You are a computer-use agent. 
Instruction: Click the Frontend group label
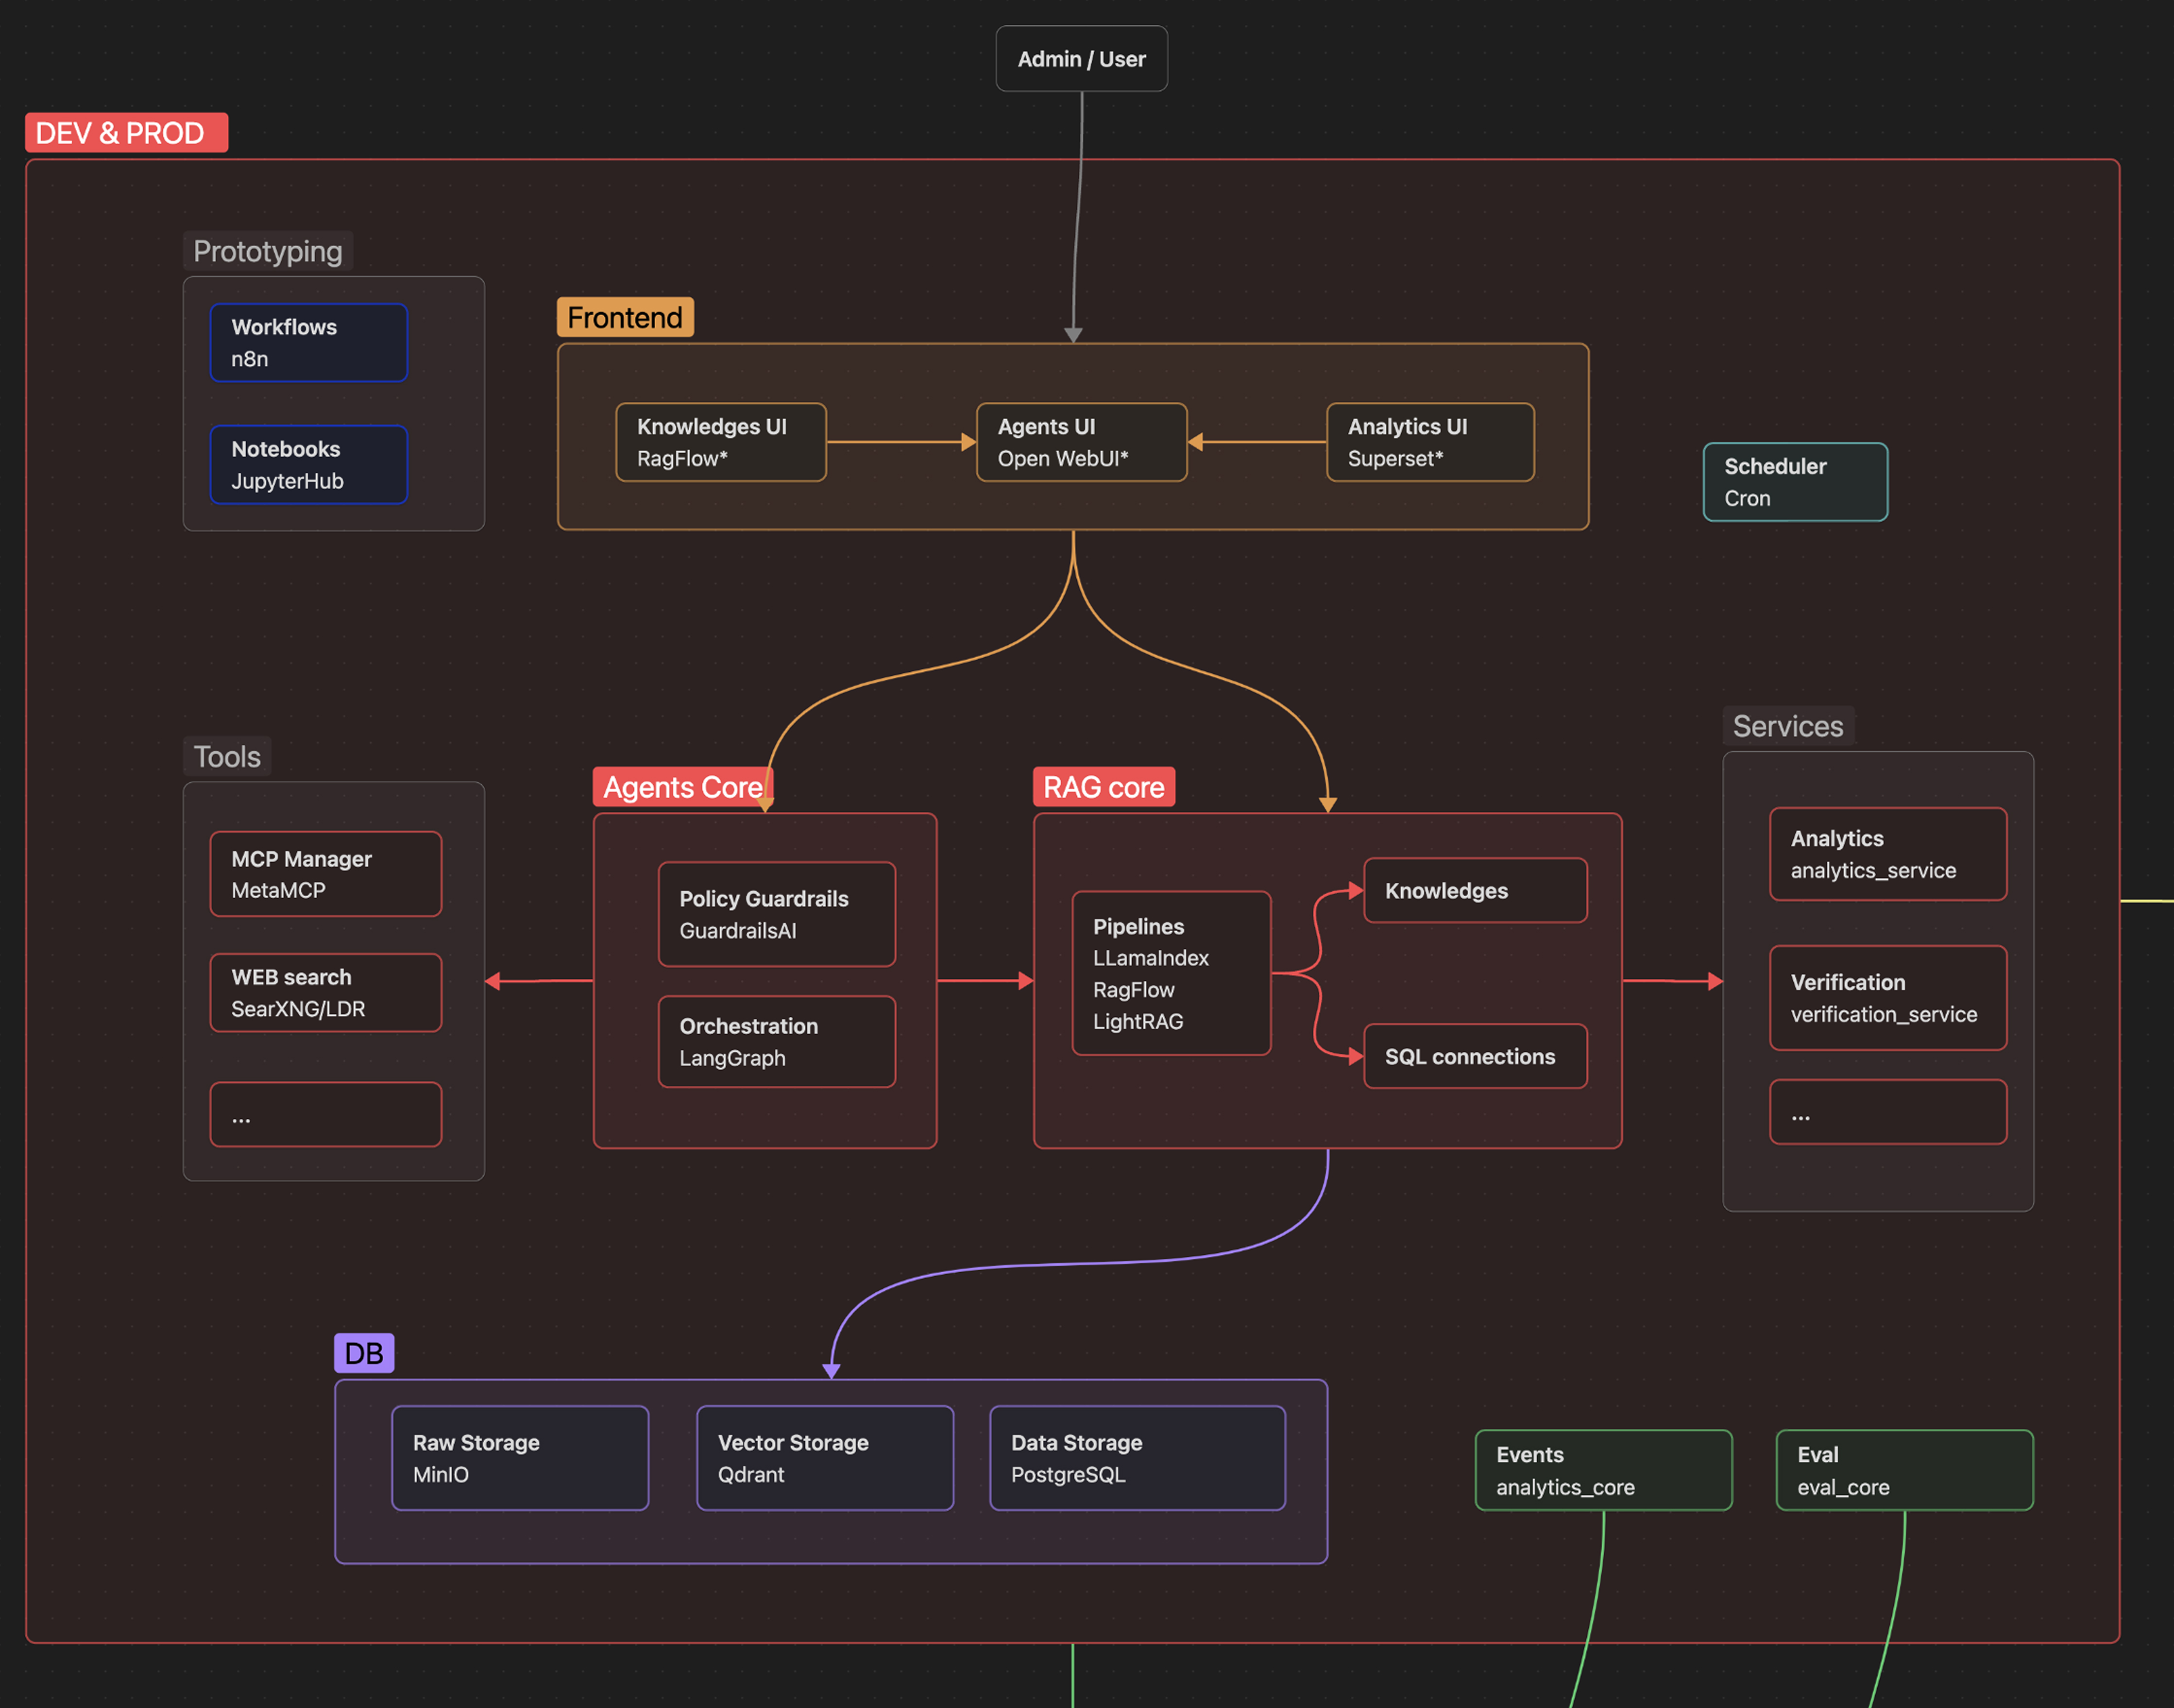[625, 317]
